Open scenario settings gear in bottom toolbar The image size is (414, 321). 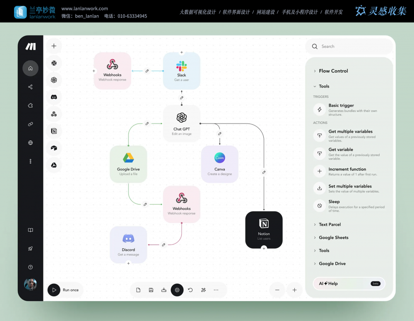point(177,290)
